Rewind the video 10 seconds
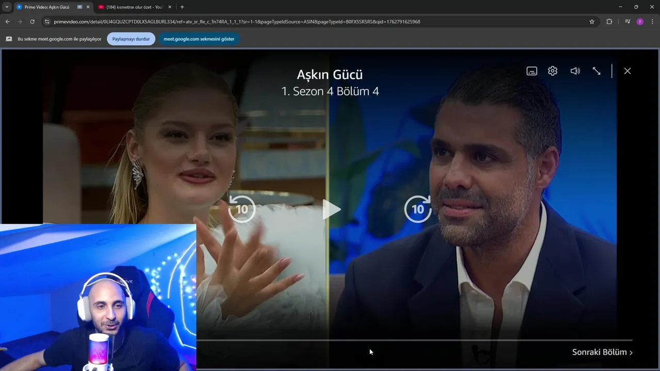 (242, 209)
